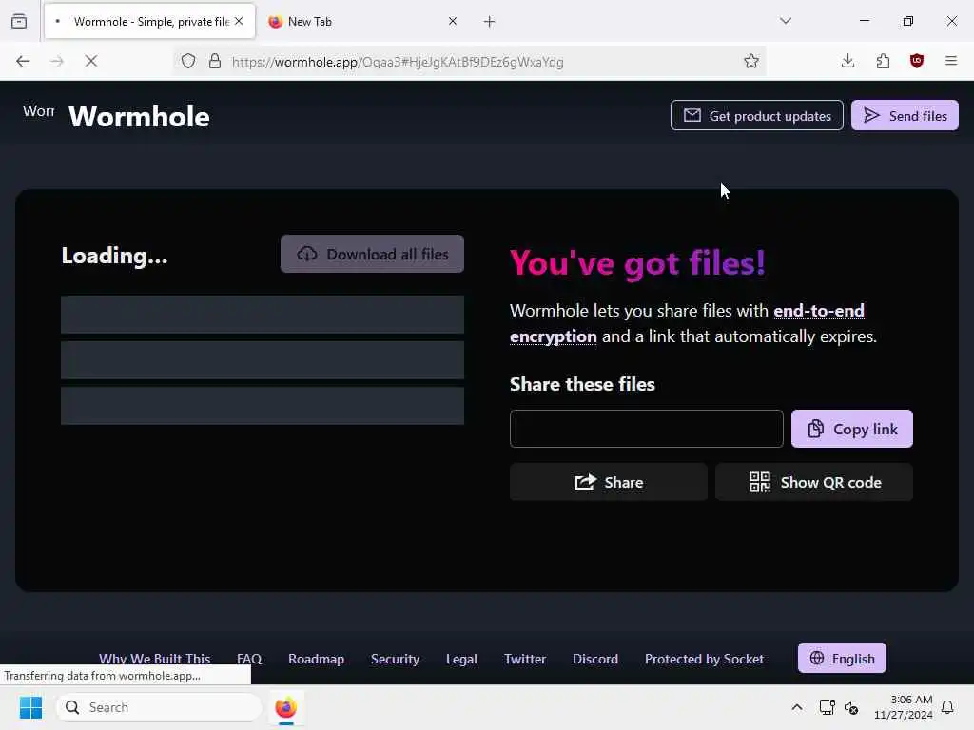
Task: Click the share link text field
Action: [647, 429]
